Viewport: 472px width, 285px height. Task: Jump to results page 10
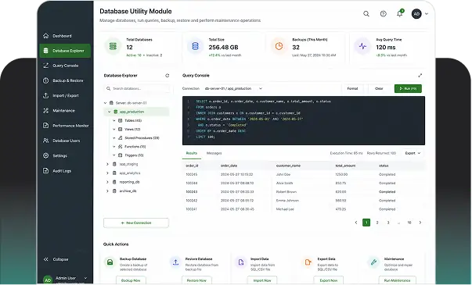[x=409, y=223]
